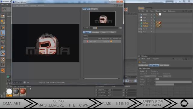Screen dimensions: 193x109
Task: Click the Strength value stepper arrows
Action: [x=154, y=82]
